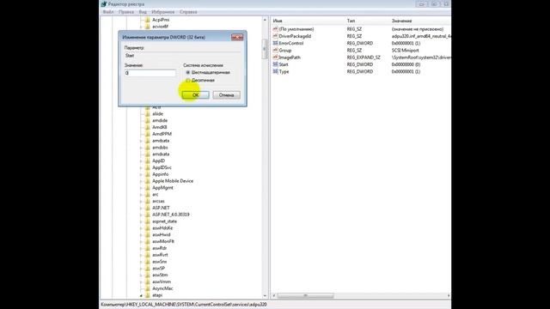Viewport: 550px width, 309px height.
Task: Collapse the atapi key arrow
Action: [x=141, y=295]
